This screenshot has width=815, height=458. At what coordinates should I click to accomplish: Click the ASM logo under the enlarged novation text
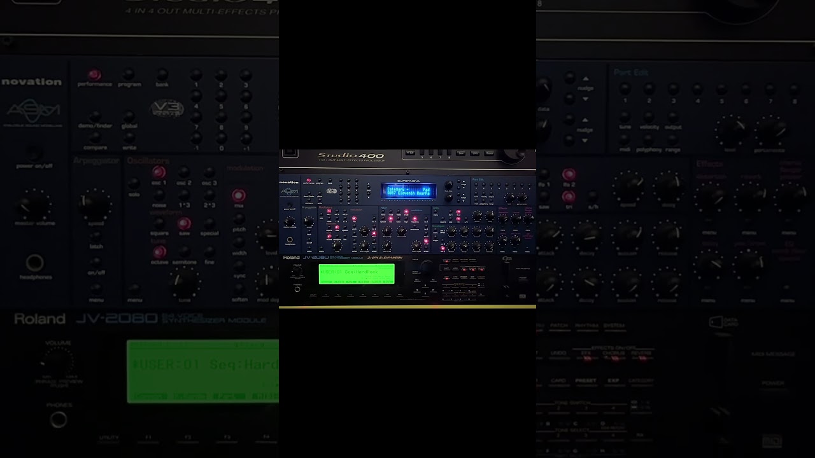coord(34,112)
